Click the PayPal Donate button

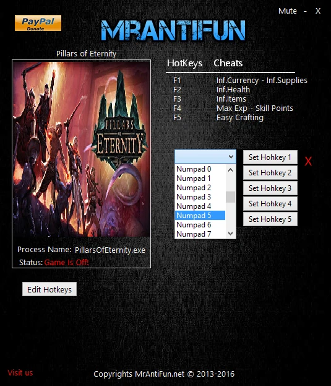point(38,23)
